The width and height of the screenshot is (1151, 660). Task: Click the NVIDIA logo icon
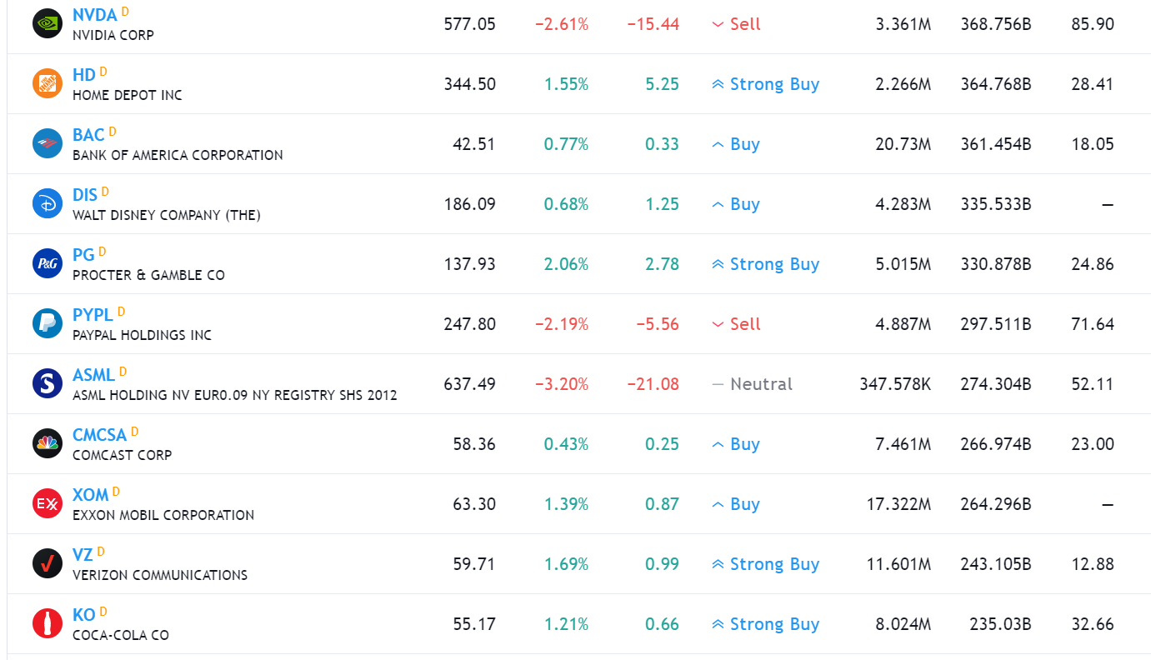(x=48, y=23)
